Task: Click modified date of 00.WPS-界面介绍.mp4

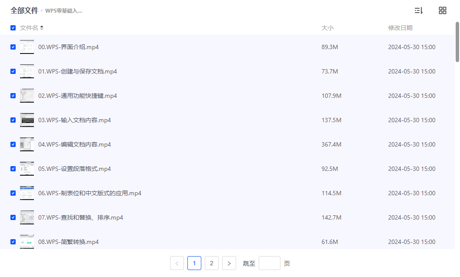Action: coord(412,47)
